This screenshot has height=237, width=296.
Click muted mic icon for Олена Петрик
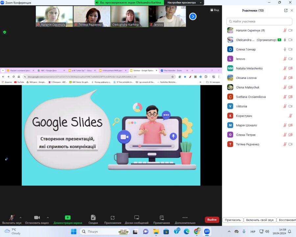point(285,135)
